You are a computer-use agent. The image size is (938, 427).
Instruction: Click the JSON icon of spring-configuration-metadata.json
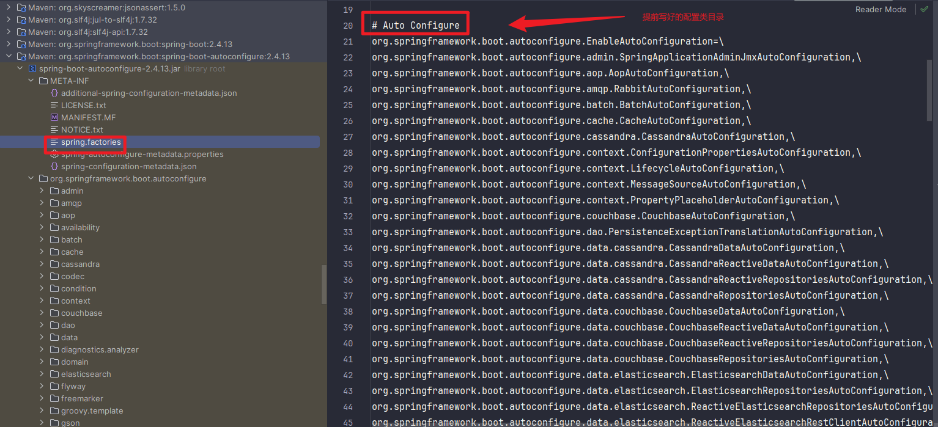click(x=54, y=167)
